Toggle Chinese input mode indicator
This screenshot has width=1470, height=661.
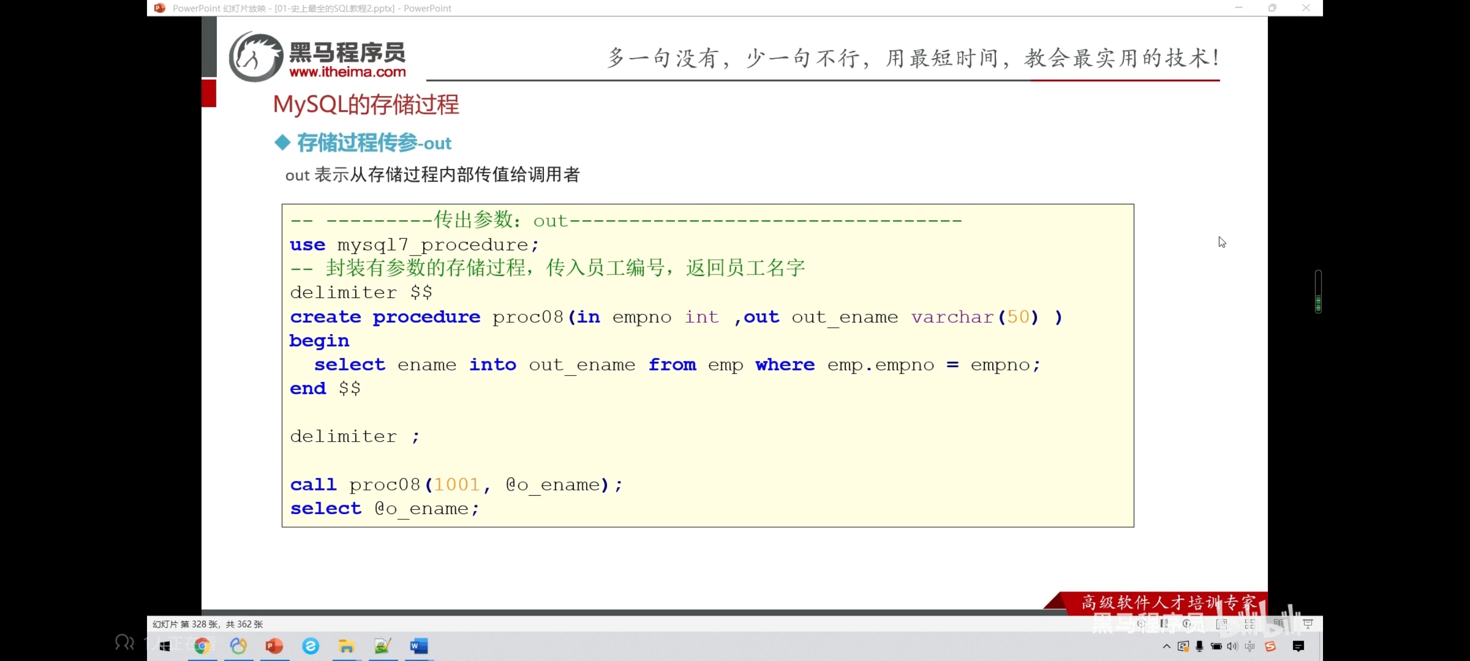(x=1249, y=646)
